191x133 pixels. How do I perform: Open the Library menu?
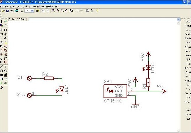[32, 6]
